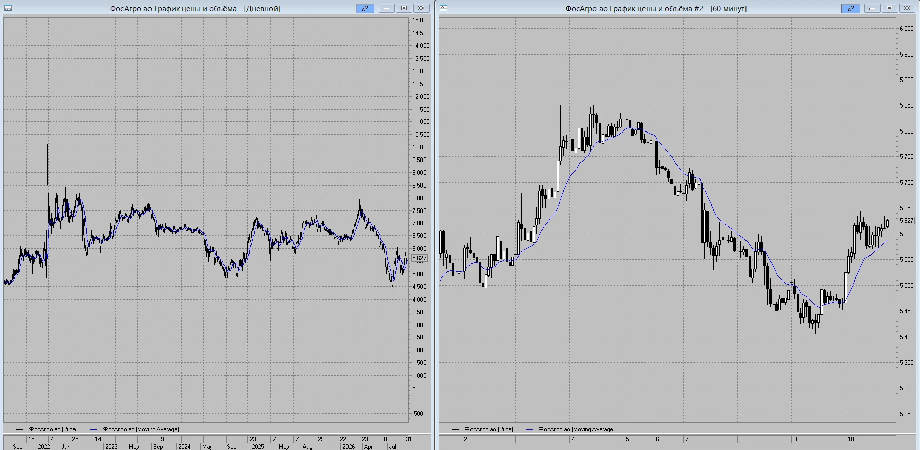Viewport: 920px width, 450px height.
Task: Click the 60 минут chart window title text
Action: (656, 8)
